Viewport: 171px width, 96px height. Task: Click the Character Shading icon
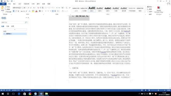point(40,11)
